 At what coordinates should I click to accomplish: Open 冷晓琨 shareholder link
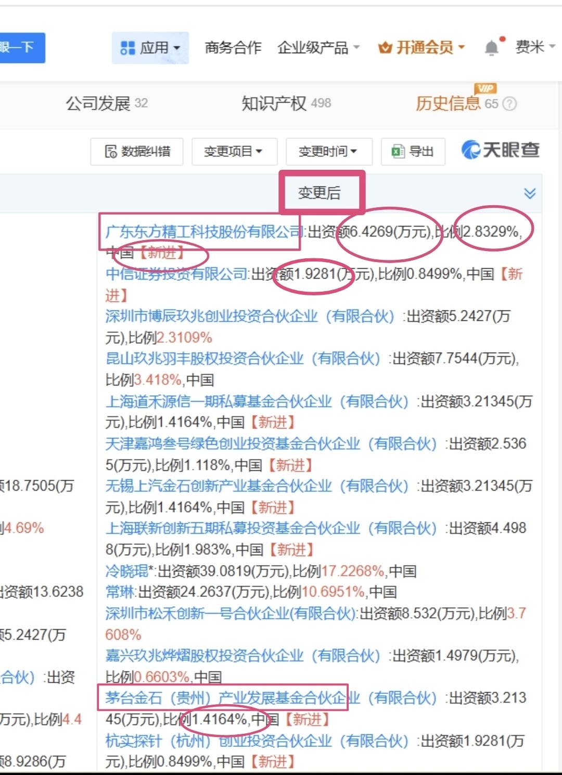click(x=127, y=571)
